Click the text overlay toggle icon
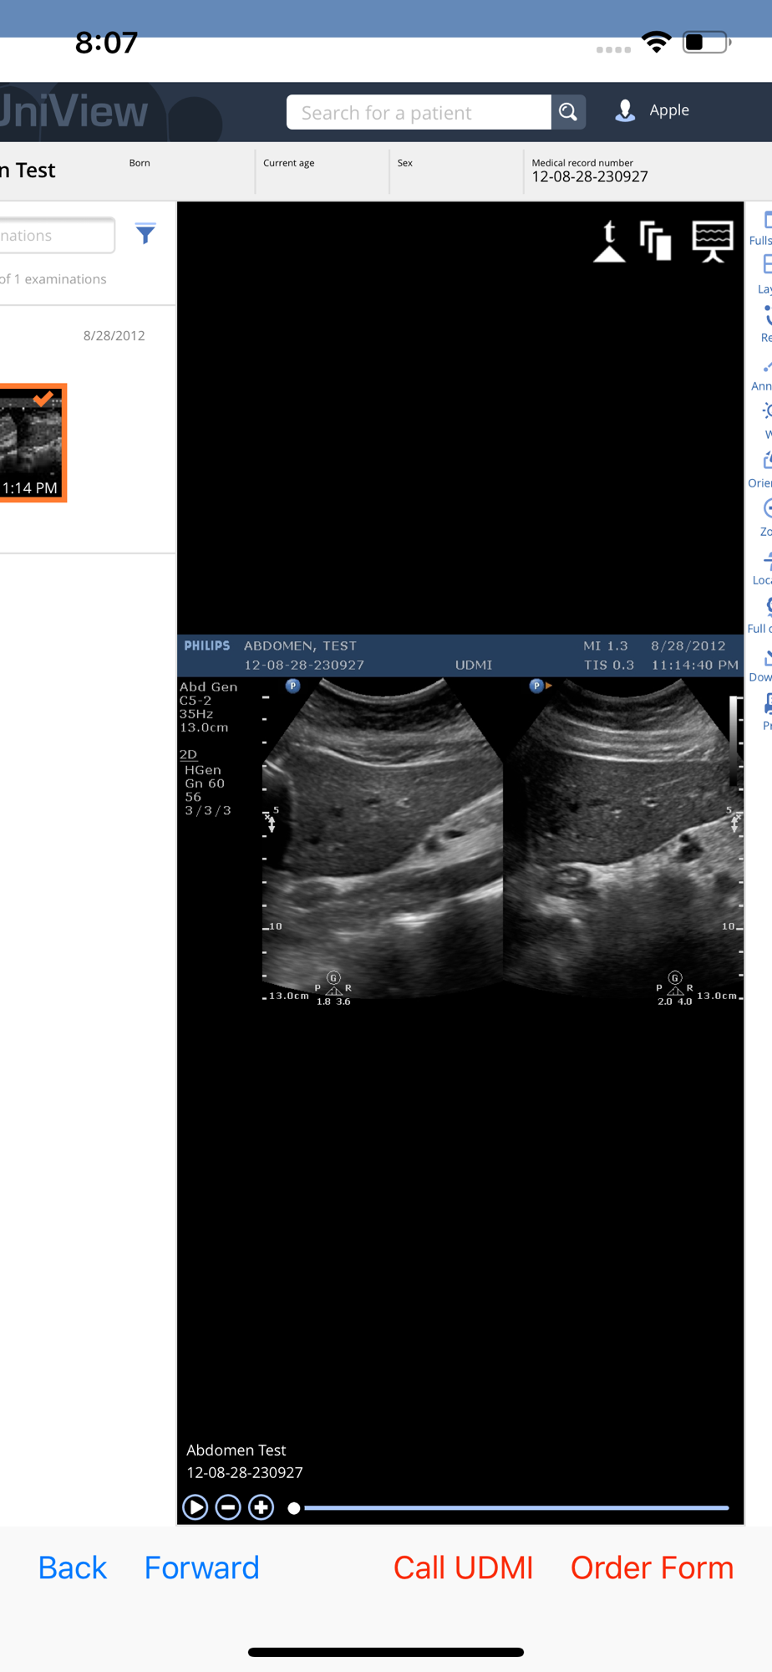 (609, 242)
